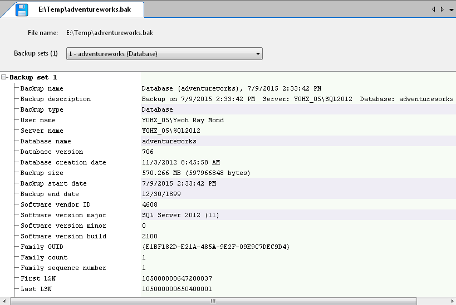Click the tab scroll left arrow
Screen dimensions: 456x305
pyautogui.click(x=433, y=9)
